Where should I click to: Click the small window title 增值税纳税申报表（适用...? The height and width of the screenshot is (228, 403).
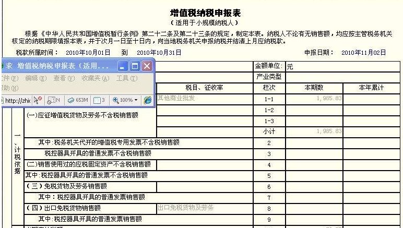point(63,66)
